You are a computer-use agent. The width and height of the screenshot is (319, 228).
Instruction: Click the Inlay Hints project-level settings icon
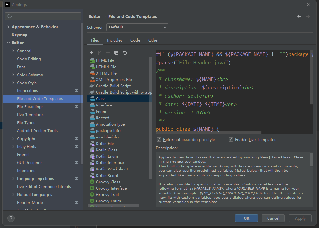76,146
